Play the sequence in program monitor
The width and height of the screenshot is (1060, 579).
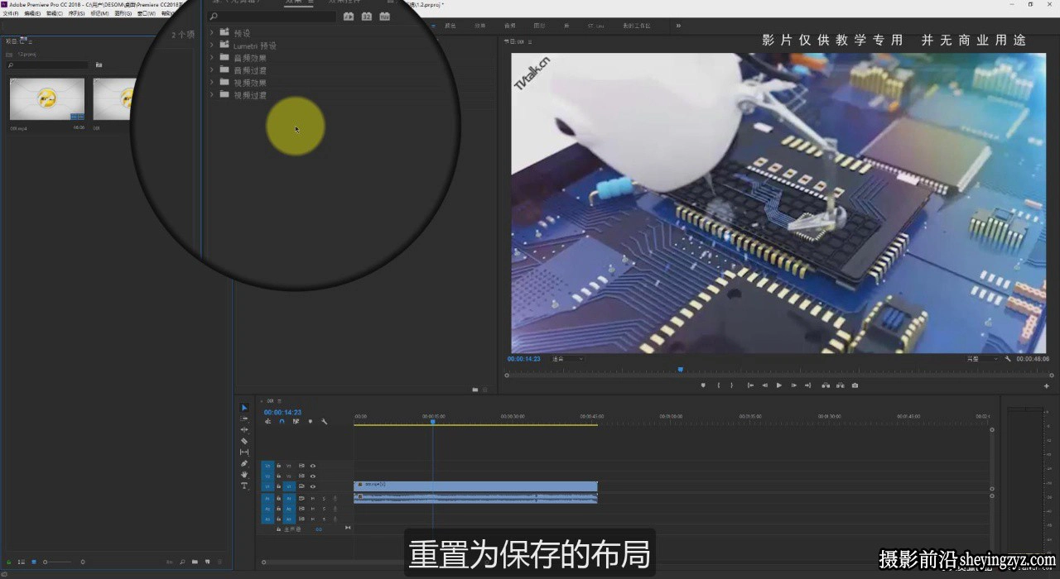tap(779, 385)
